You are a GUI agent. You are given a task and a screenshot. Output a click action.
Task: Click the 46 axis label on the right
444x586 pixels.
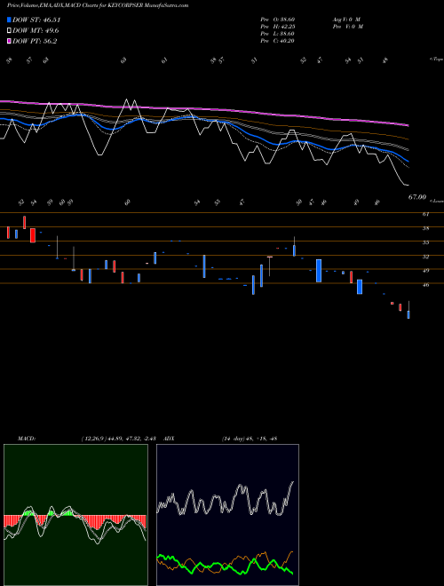coord(425,285)
